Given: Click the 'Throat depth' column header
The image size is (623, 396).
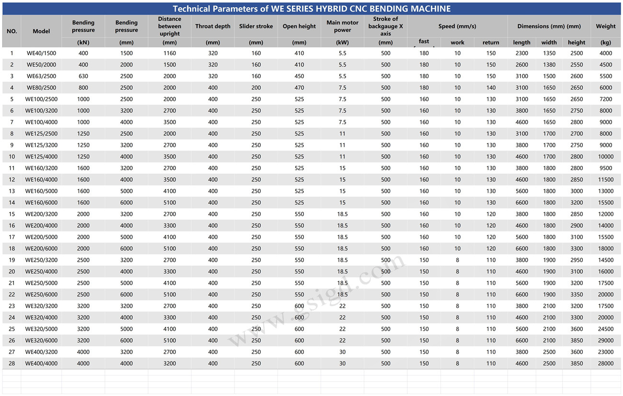Looking at the screenshot, I should point(213,26).
